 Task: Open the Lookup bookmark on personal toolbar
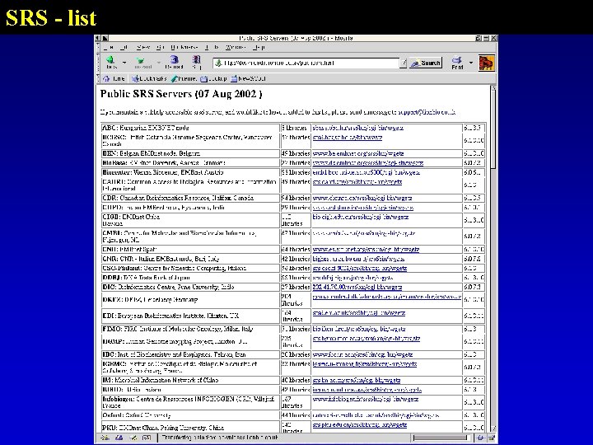pyautogui.click(x=213, y=79)
